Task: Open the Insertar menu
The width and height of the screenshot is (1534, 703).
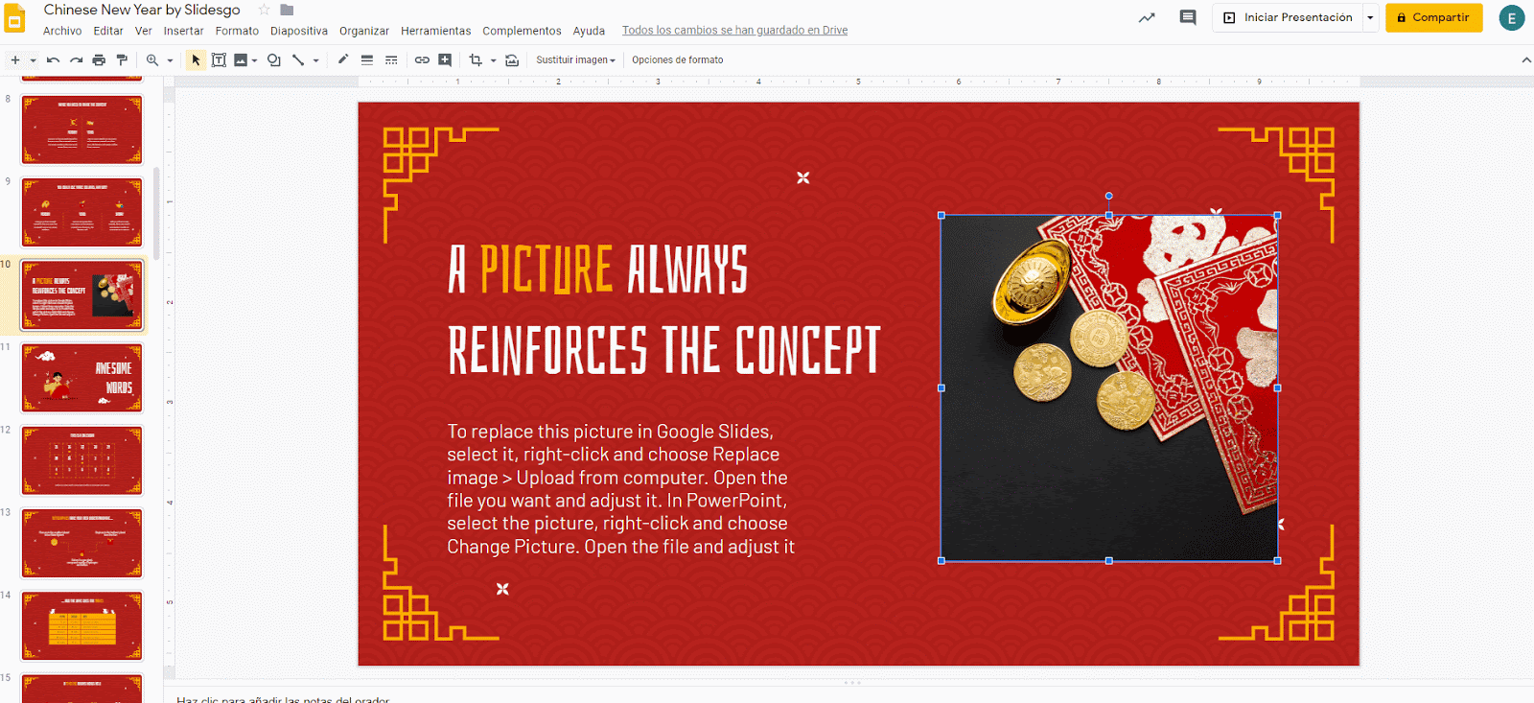Action: click(x=183, y=31)
